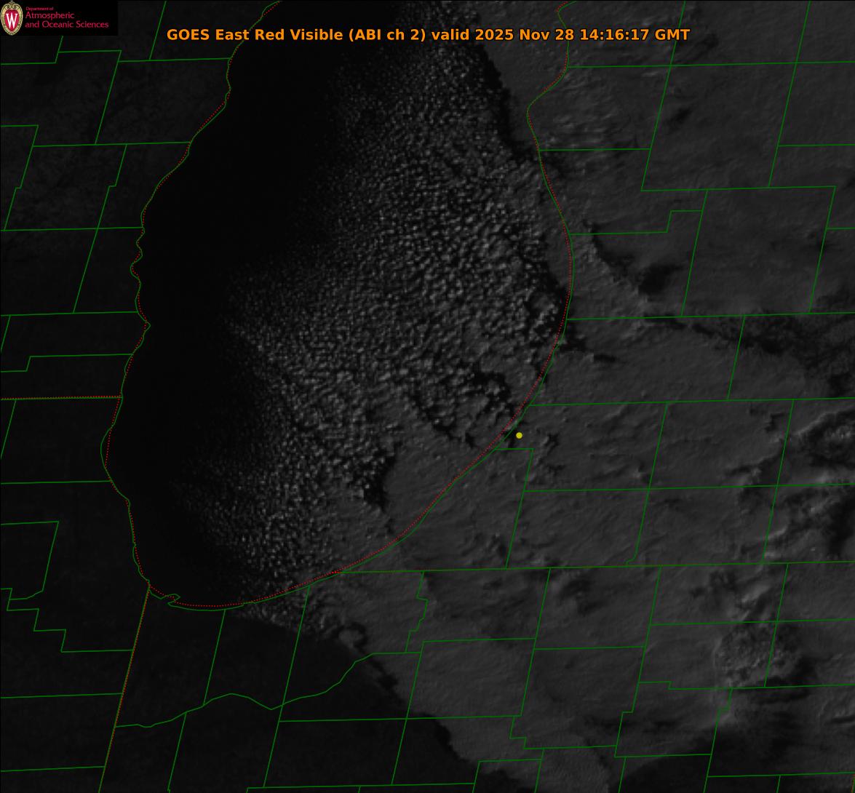
Task: Click the word Department in the logo
Action: pos(34,9)
